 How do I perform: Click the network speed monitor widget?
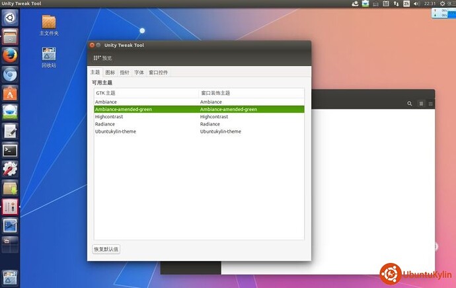[443, 13]
